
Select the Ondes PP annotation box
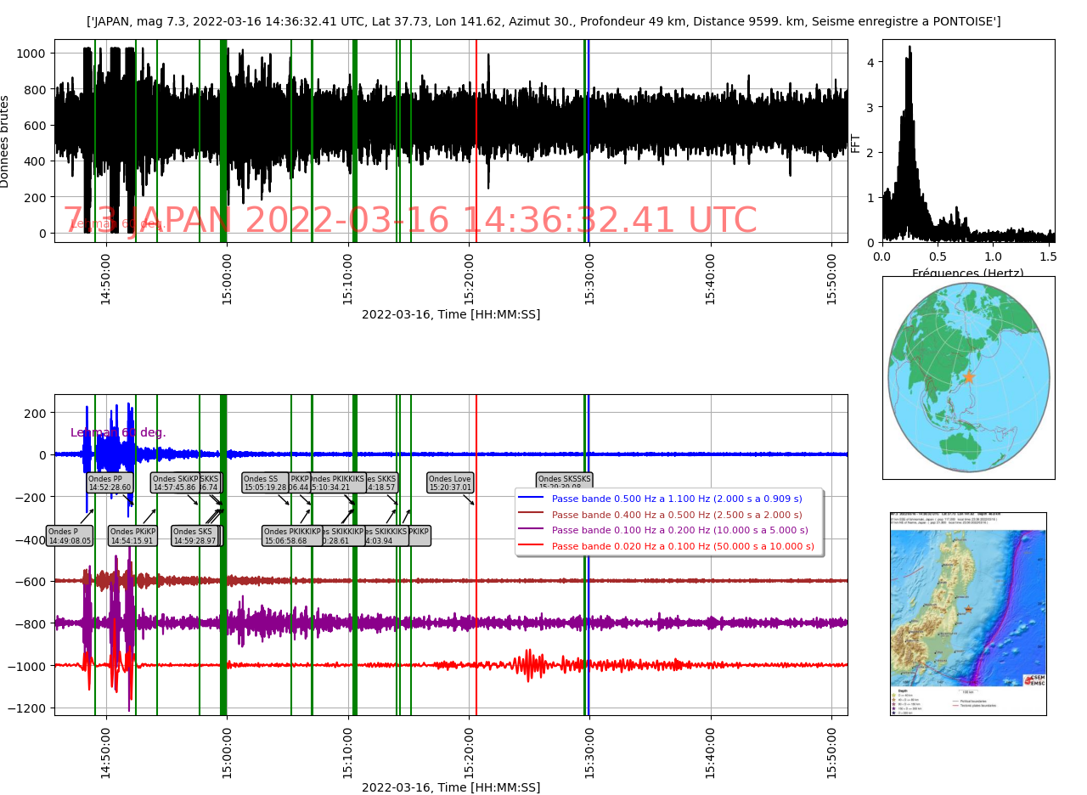point(110,483)
